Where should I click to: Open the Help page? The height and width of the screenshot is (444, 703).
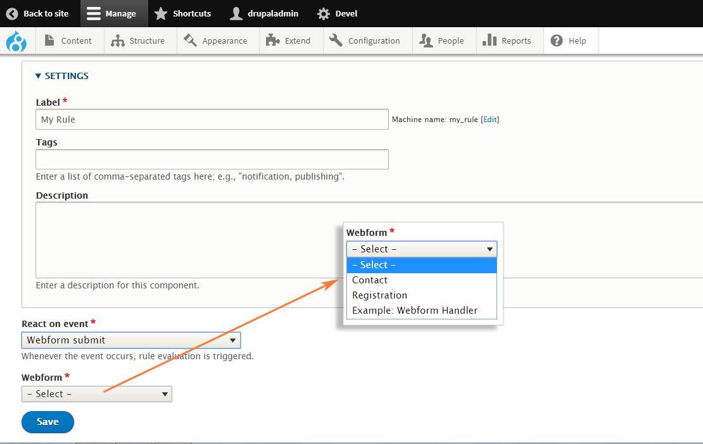pos(569,40)
